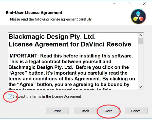
Task: Cancel the installation
Action: [136, 111]
